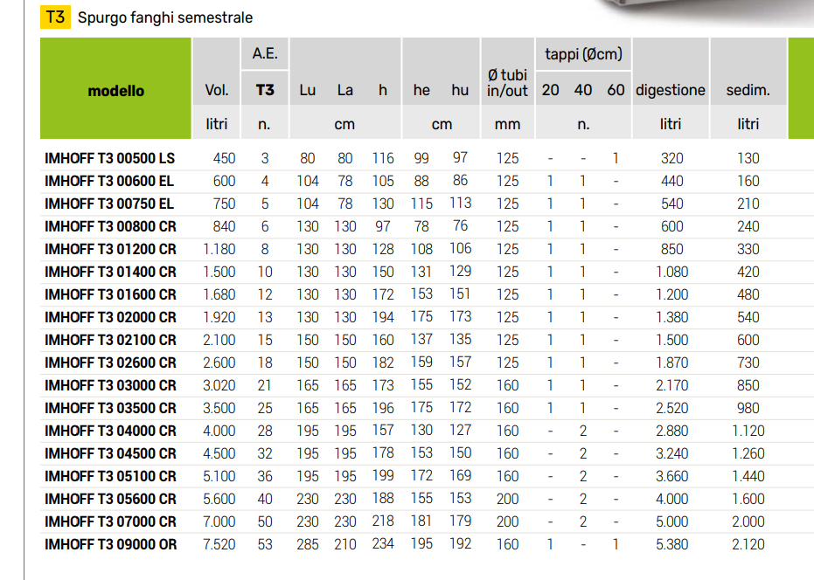This screenshot has height=580, width=814.
Task: Click the 'digestione' column header
Action: point(670,90)
